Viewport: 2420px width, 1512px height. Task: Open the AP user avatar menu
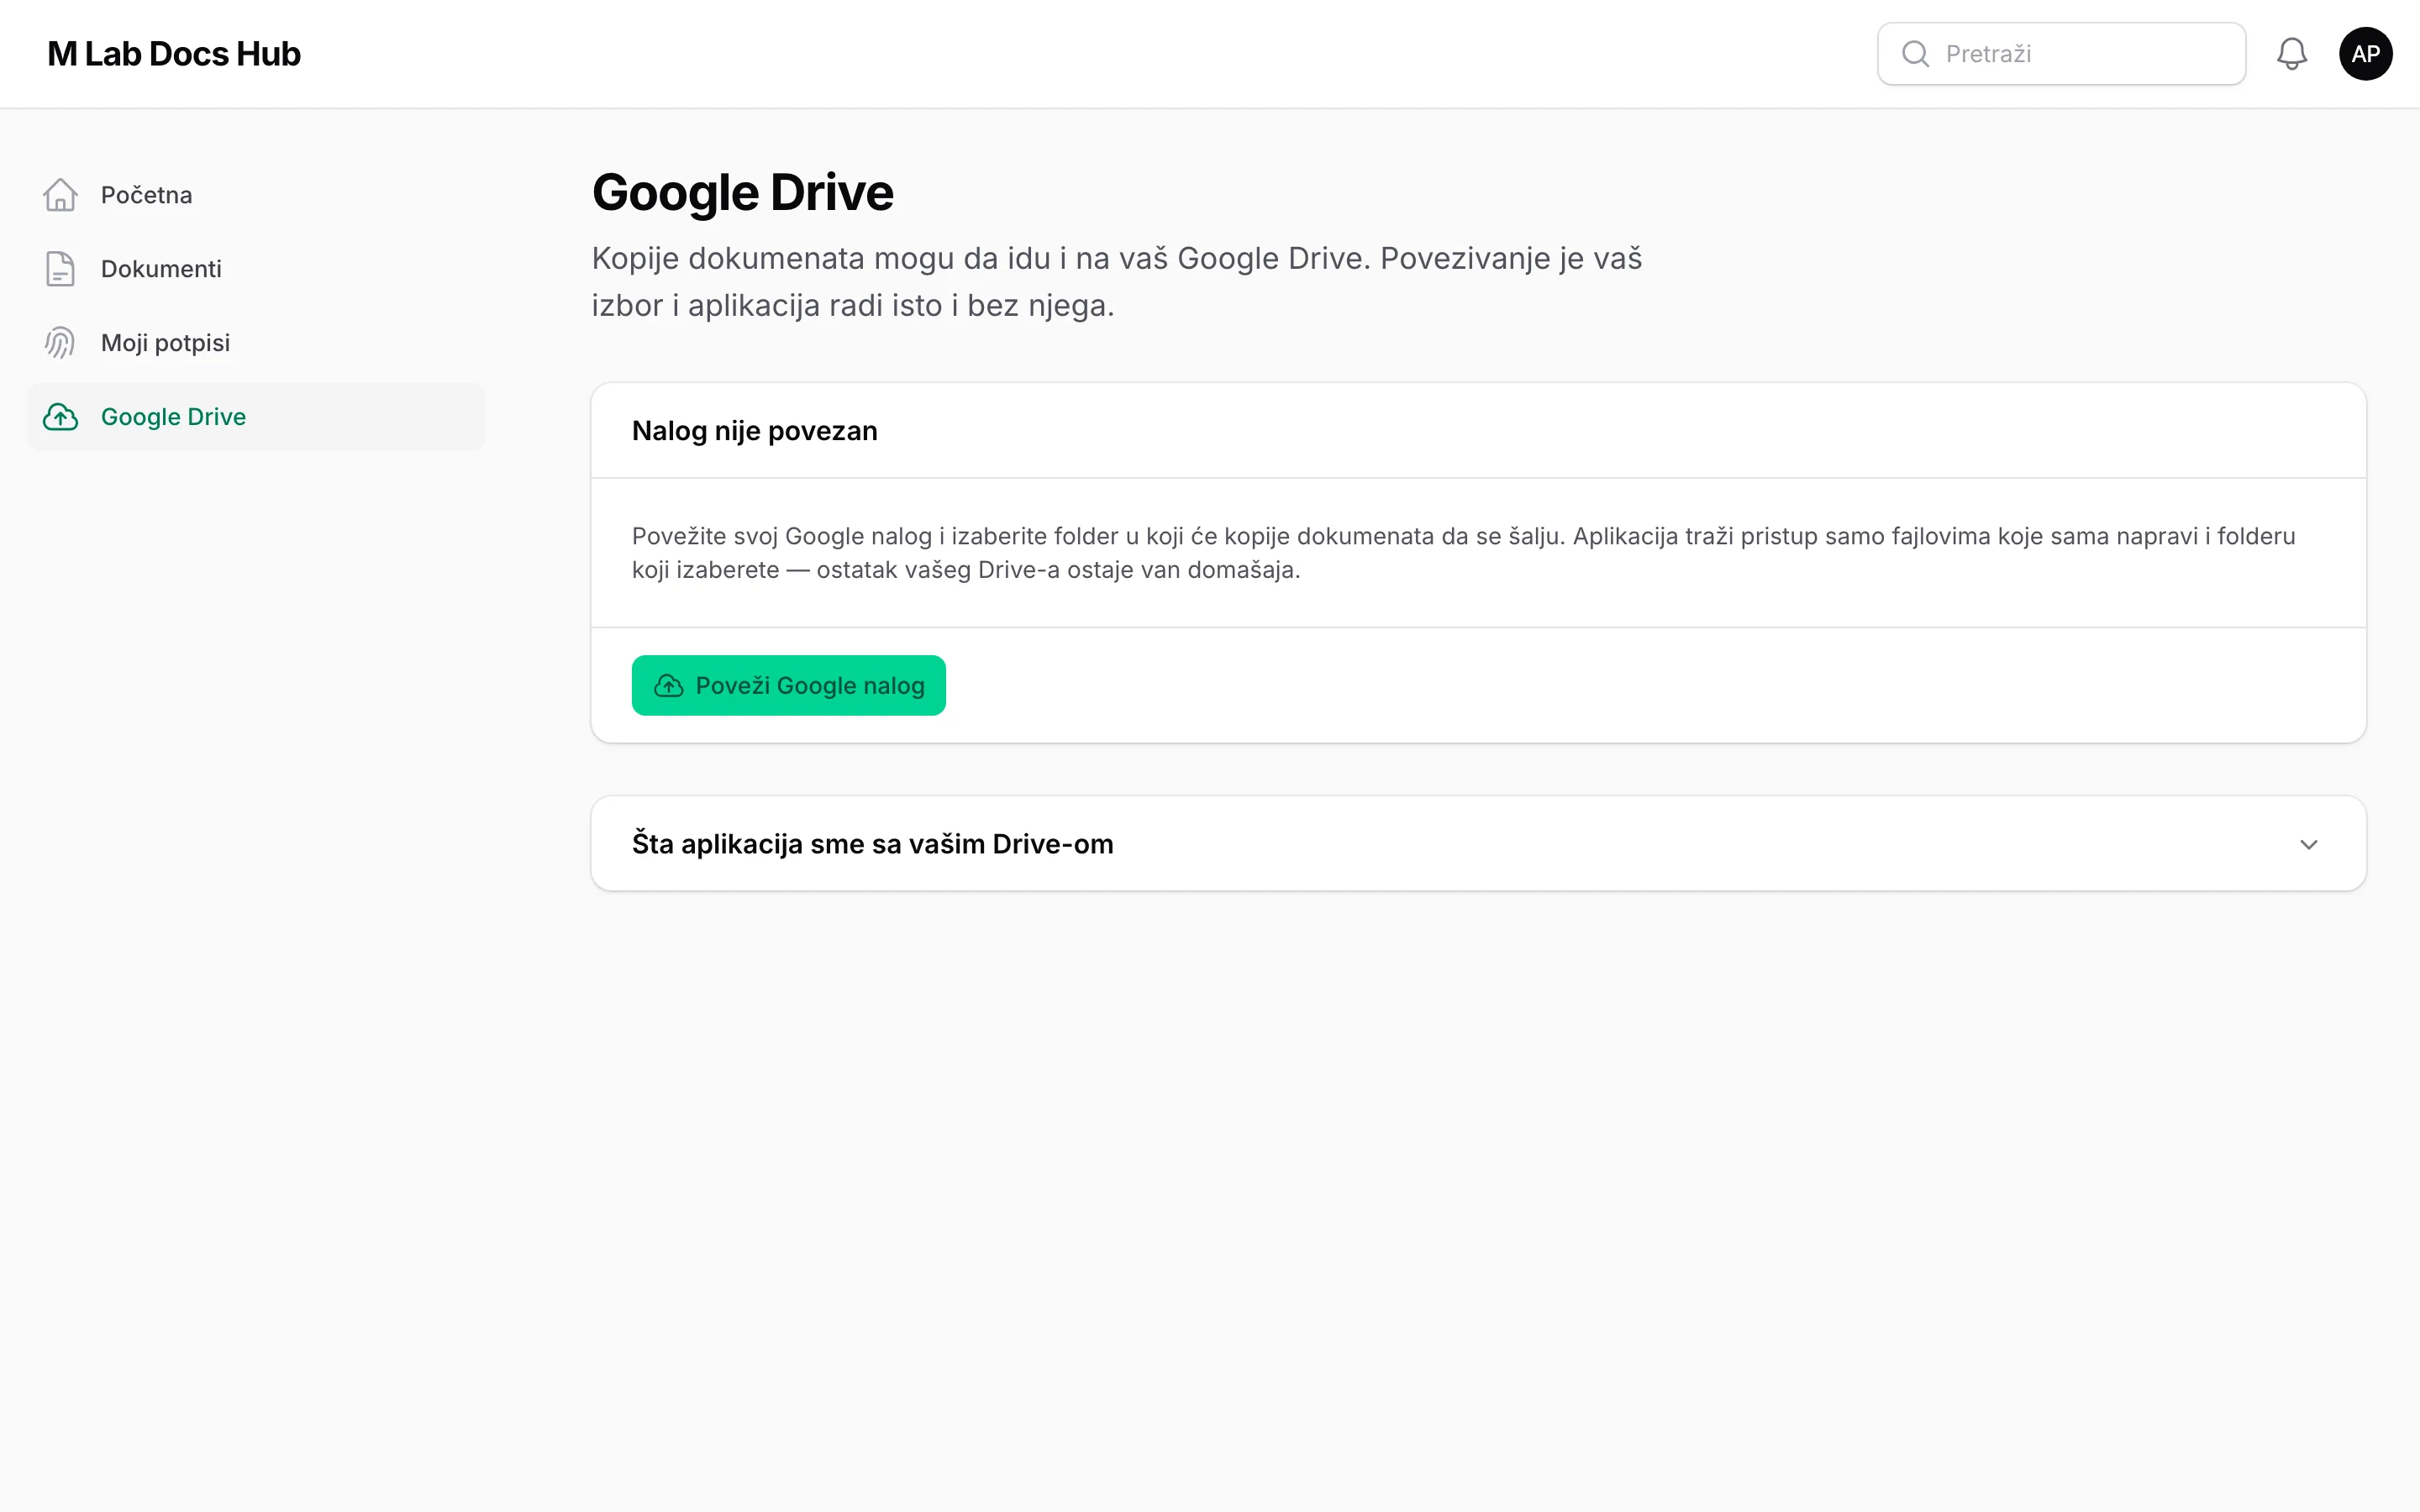pyautogui.click(x=2365, y=54)
